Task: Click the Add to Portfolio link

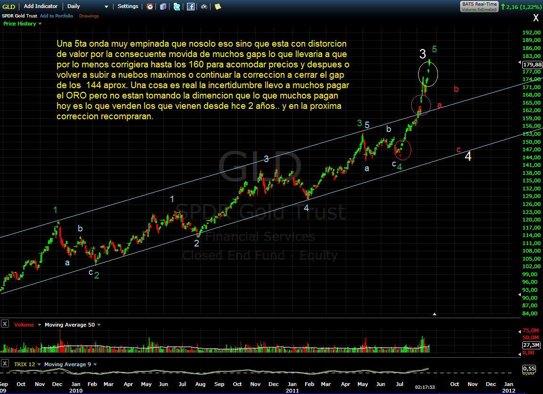Action: point(57,16)
